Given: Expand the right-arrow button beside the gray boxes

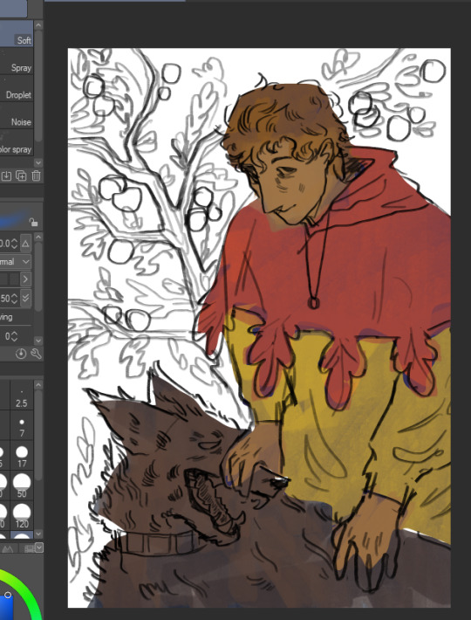Looking at the screenshot, I should [25, 279].
